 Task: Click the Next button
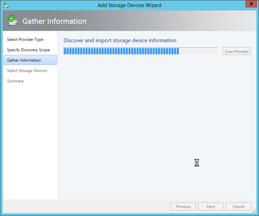[211, 207]
